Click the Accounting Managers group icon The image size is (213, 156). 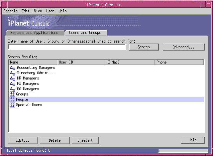tap(13, 68)
